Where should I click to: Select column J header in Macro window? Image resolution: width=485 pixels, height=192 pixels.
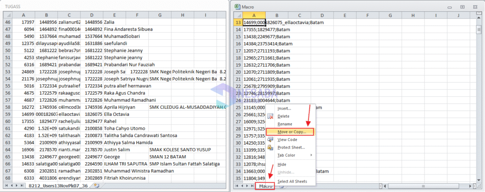pos(458,15)
